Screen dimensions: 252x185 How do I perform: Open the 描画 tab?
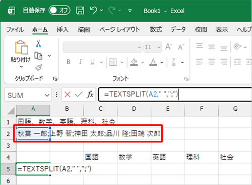pyautogui.click(x=84, y=30)
